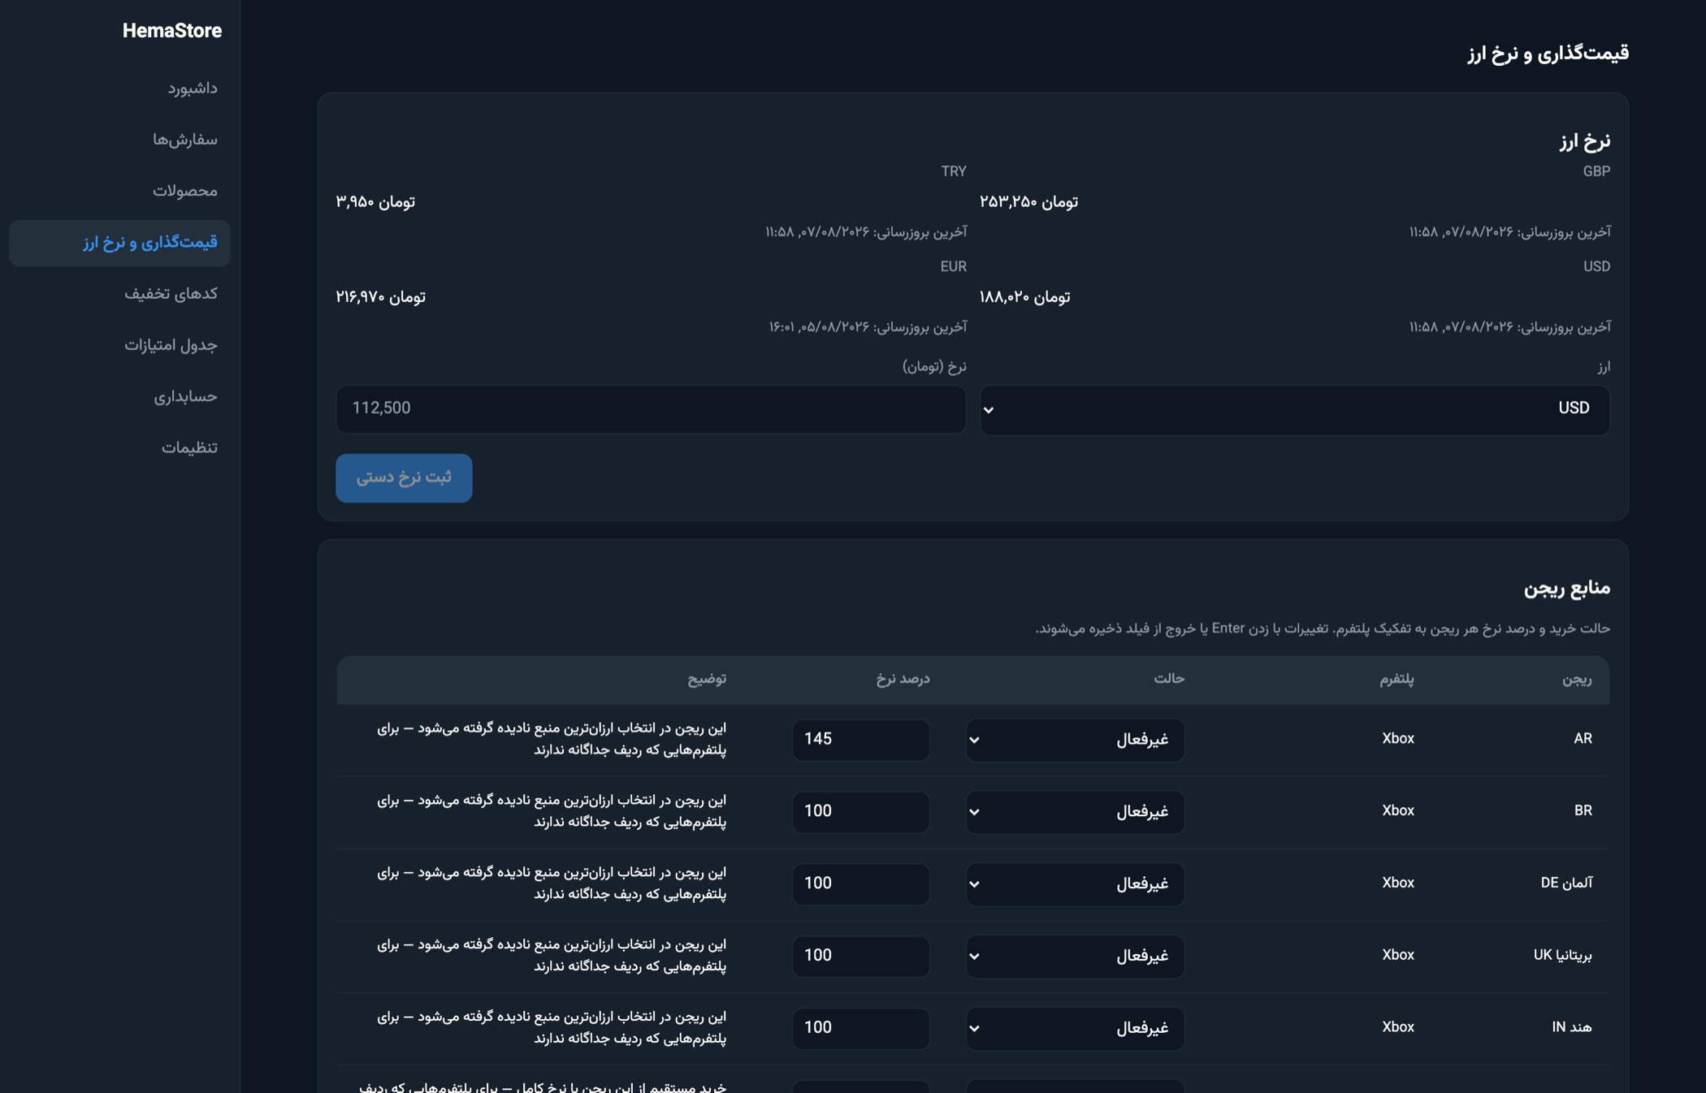Image resolution: width=1706 pixels, height=1093 pixels.
Task: Click the هند IN region cell
Action: point(1571,1028)
